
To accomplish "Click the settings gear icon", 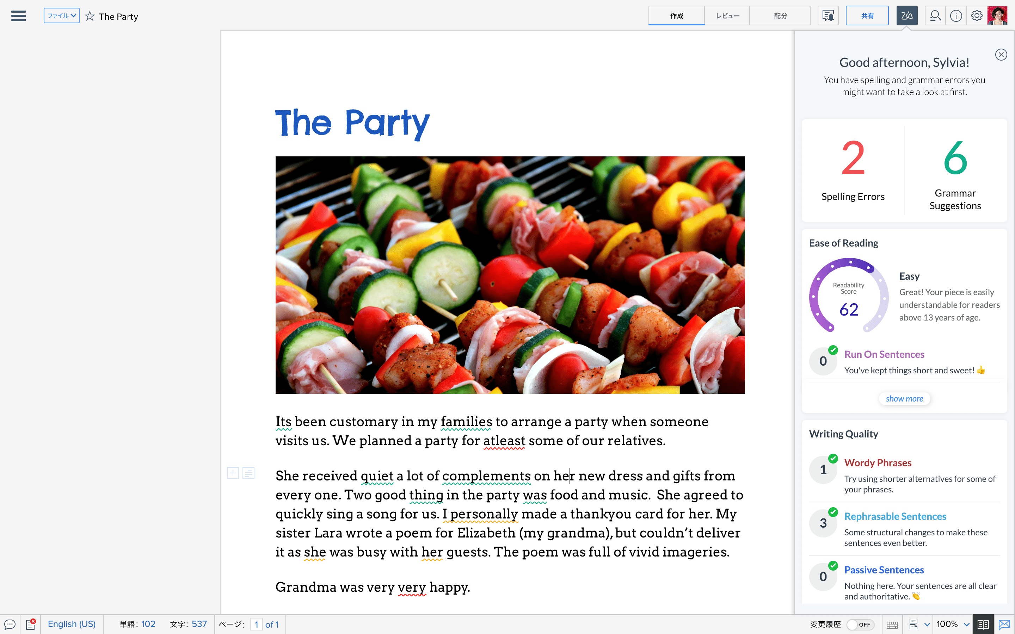I will pos(977,16).
